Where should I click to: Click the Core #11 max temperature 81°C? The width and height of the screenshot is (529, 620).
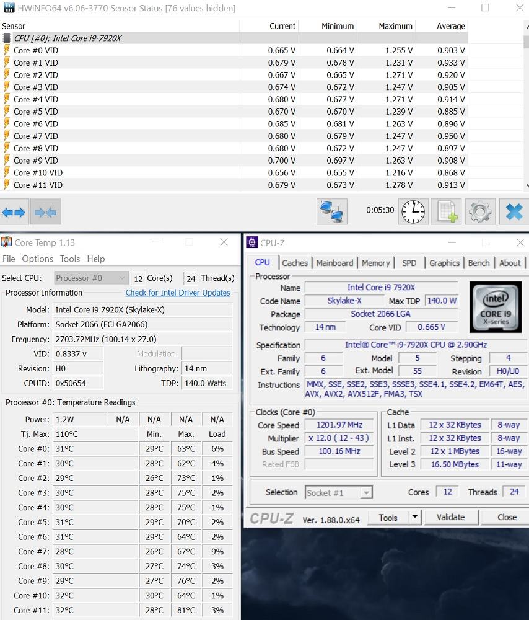(x=186, y=610)
